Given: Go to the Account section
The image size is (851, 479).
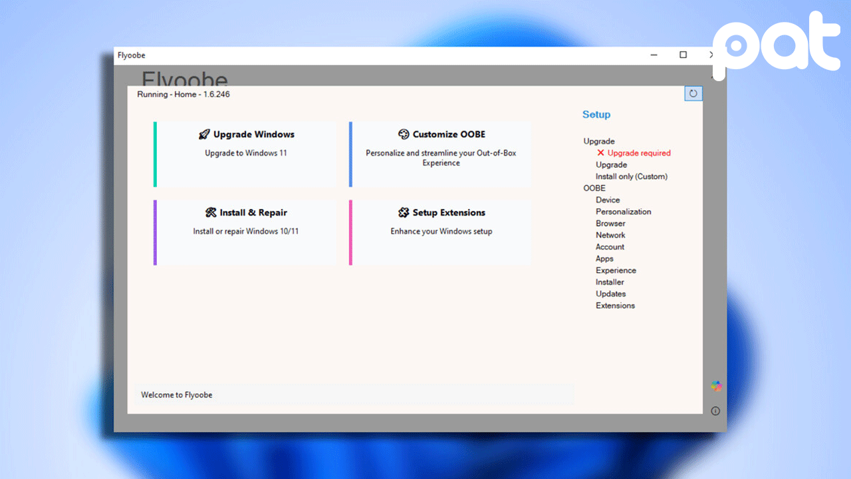Looking at the screenshot, I should (610, 247).
